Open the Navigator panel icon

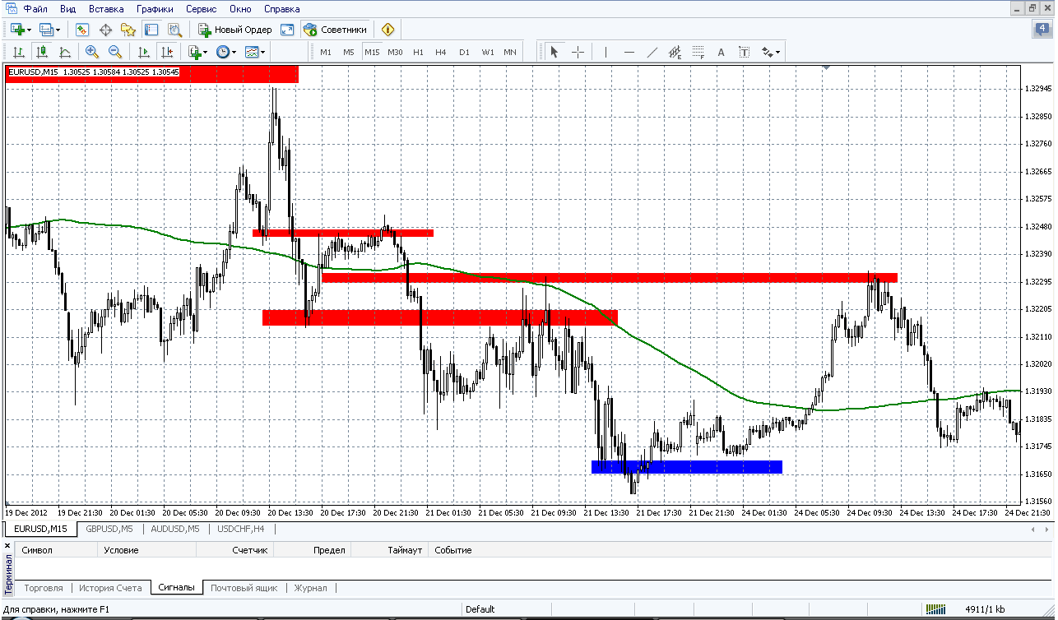(x=128, y=30)
